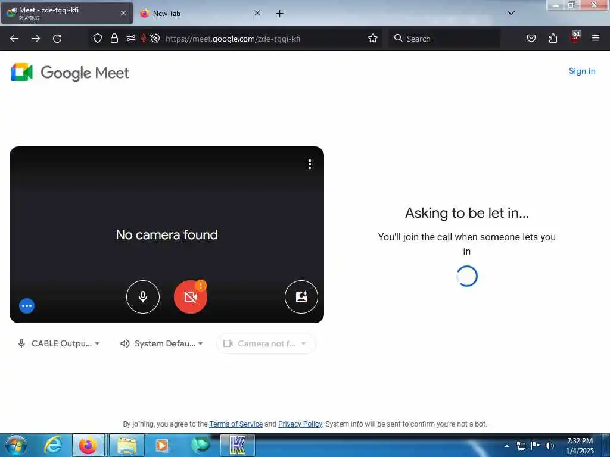Open the Privacy Policy link
This screenshot has width=610, height=457.
pos(300,424)
